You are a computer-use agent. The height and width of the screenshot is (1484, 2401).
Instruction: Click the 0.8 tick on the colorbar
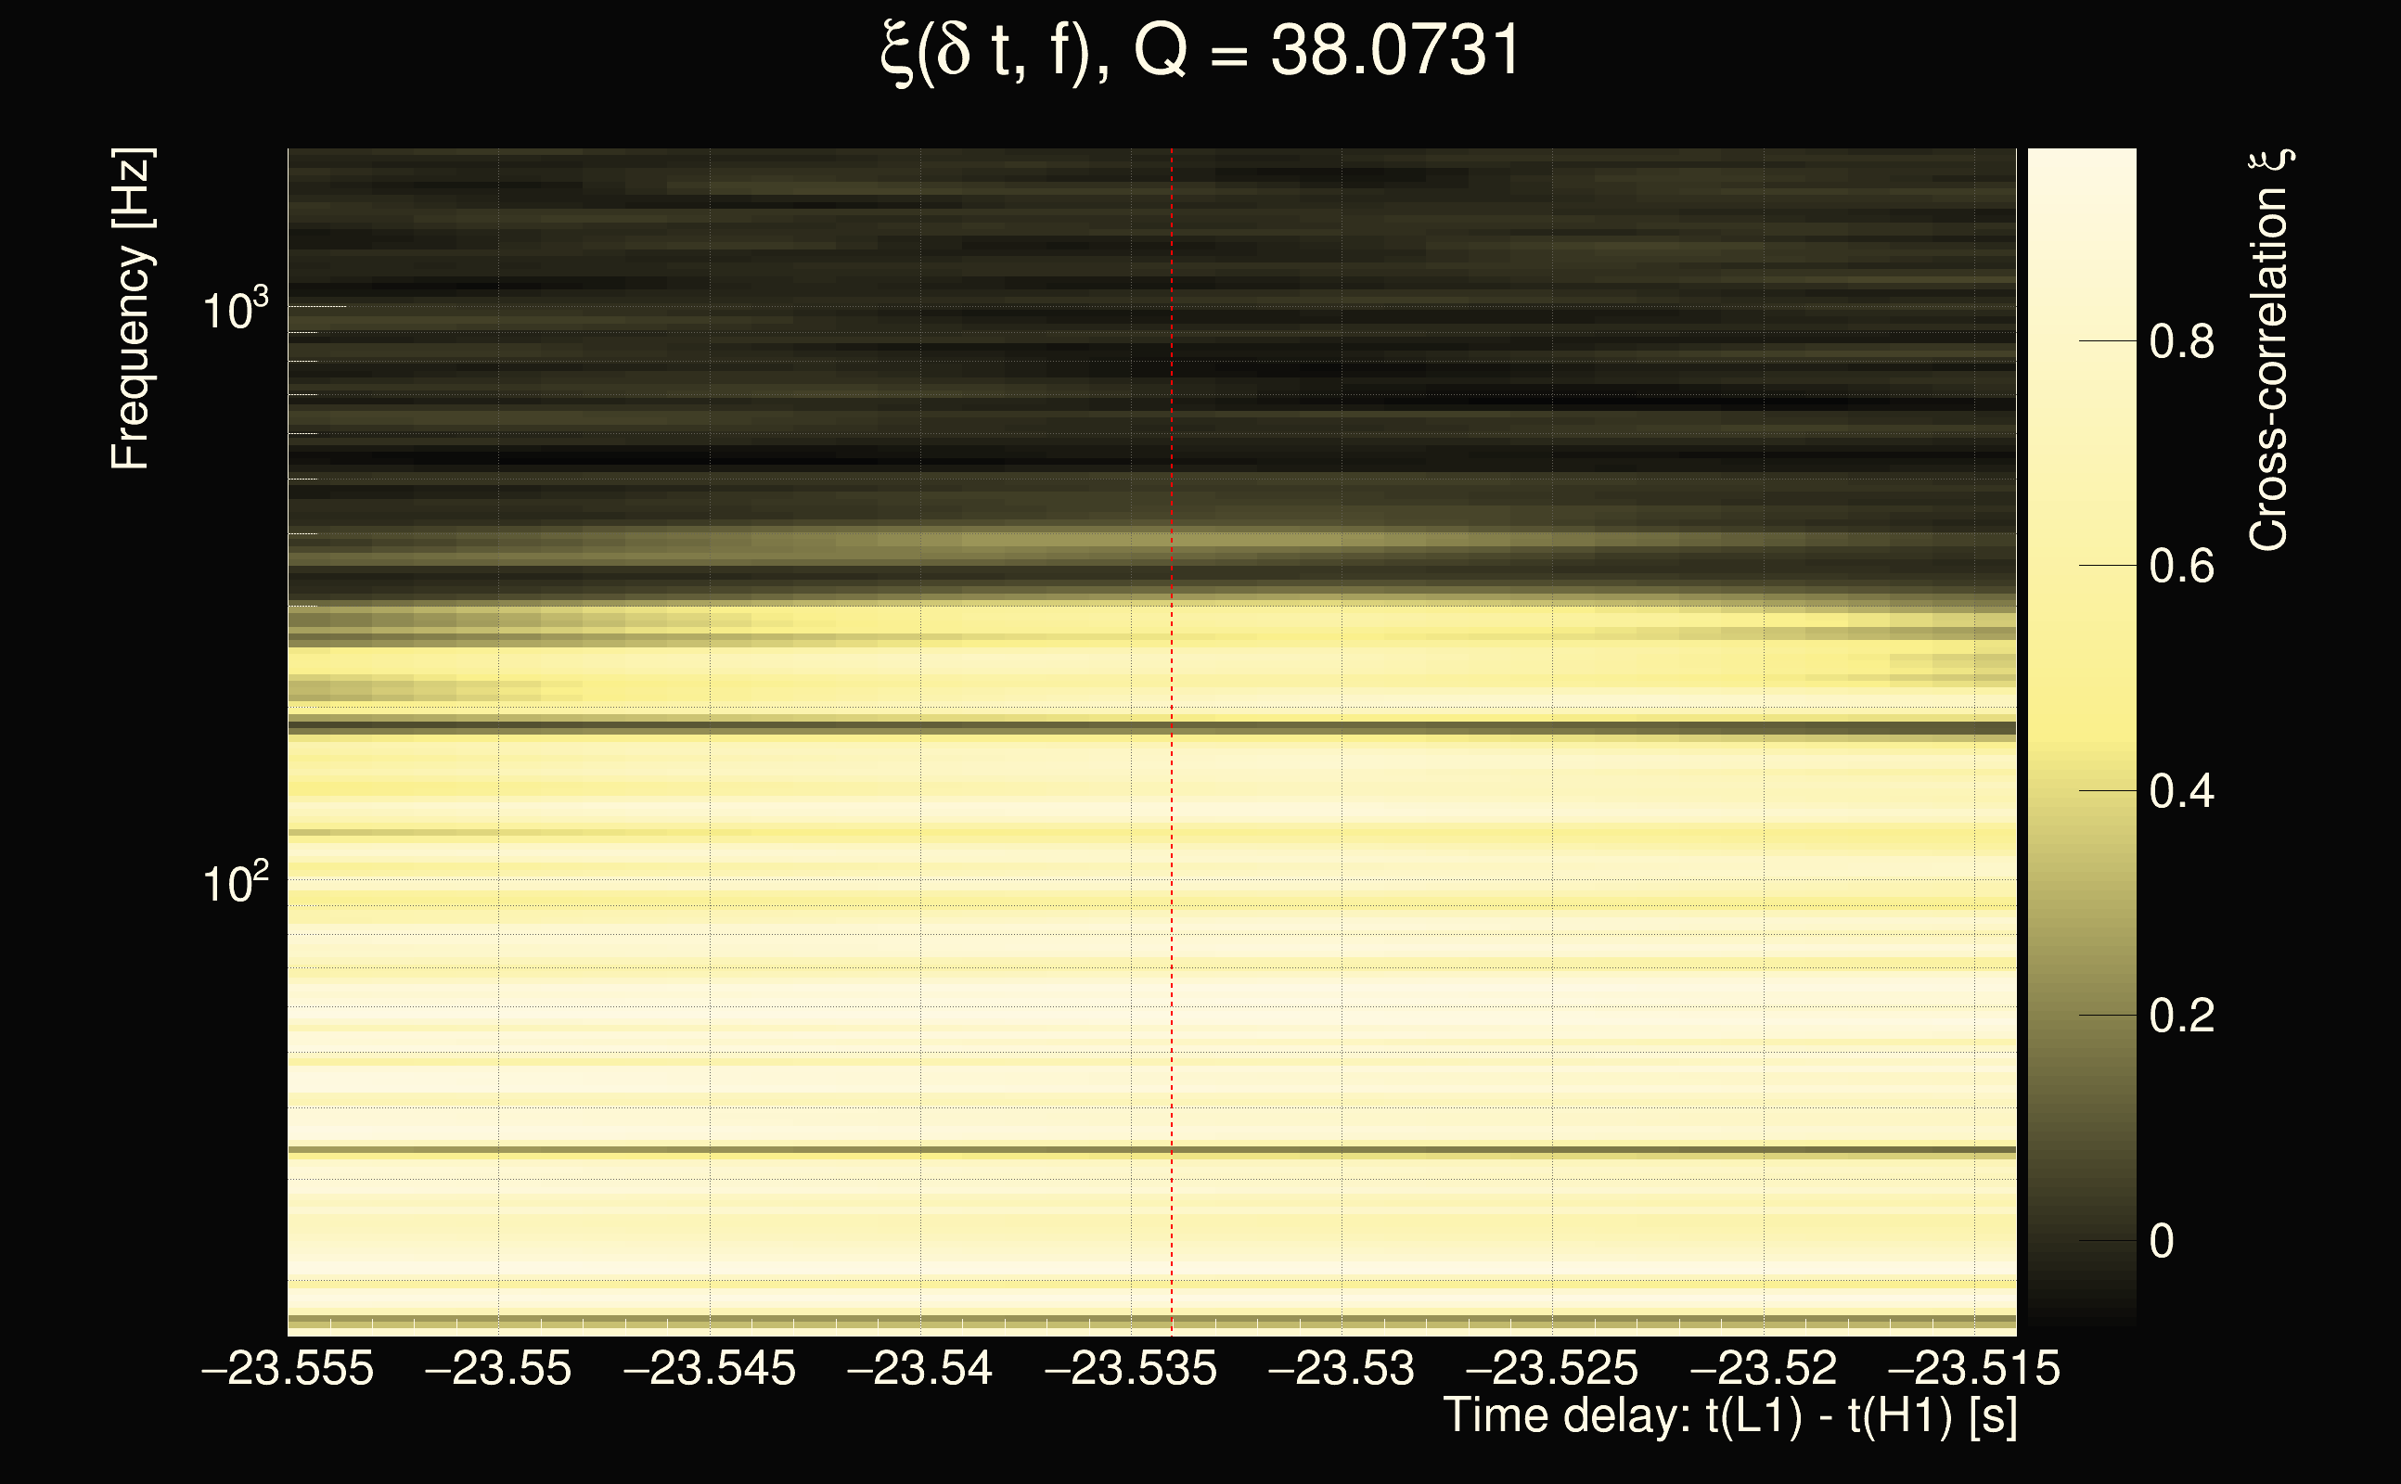pos(2181,341)
